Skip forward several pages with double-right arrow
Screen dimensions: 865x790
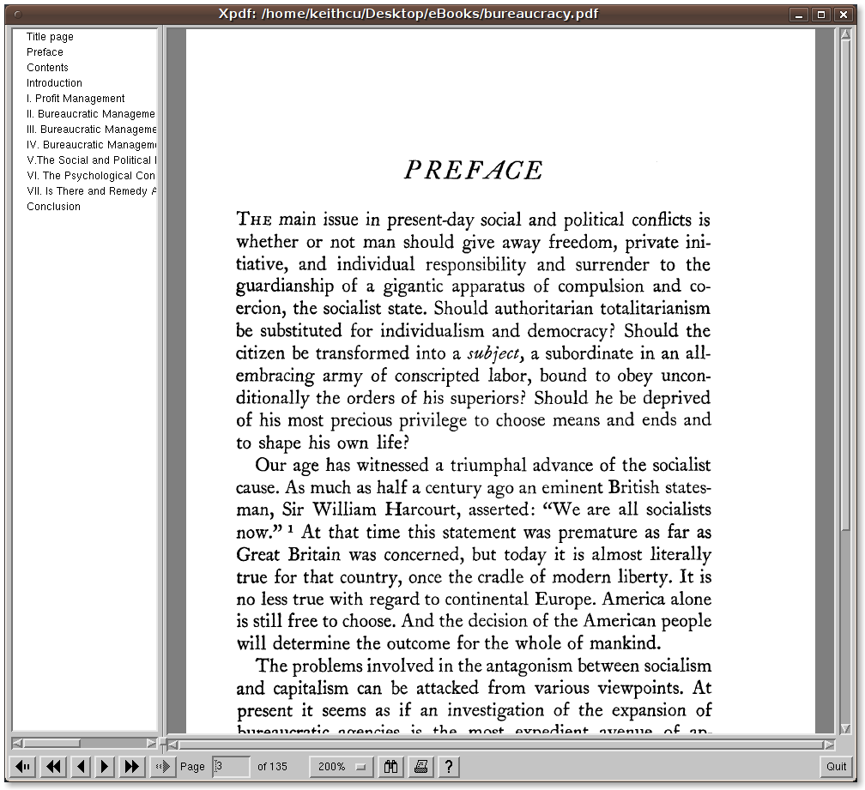click(132, 766)
